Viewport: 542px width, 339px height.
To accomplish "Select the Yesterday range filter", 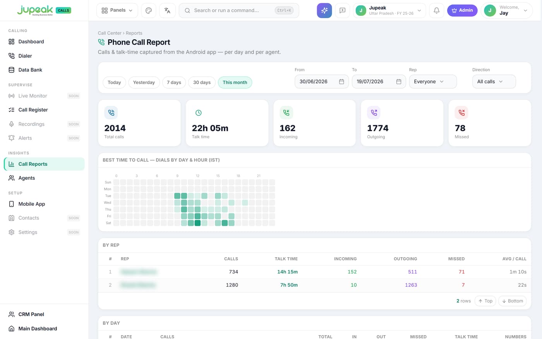I will [x=144, y=83].
